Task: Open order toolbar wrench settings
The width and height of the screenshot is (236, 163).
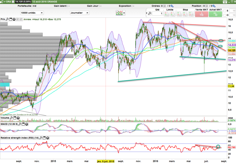Action: tap(150, 14)
